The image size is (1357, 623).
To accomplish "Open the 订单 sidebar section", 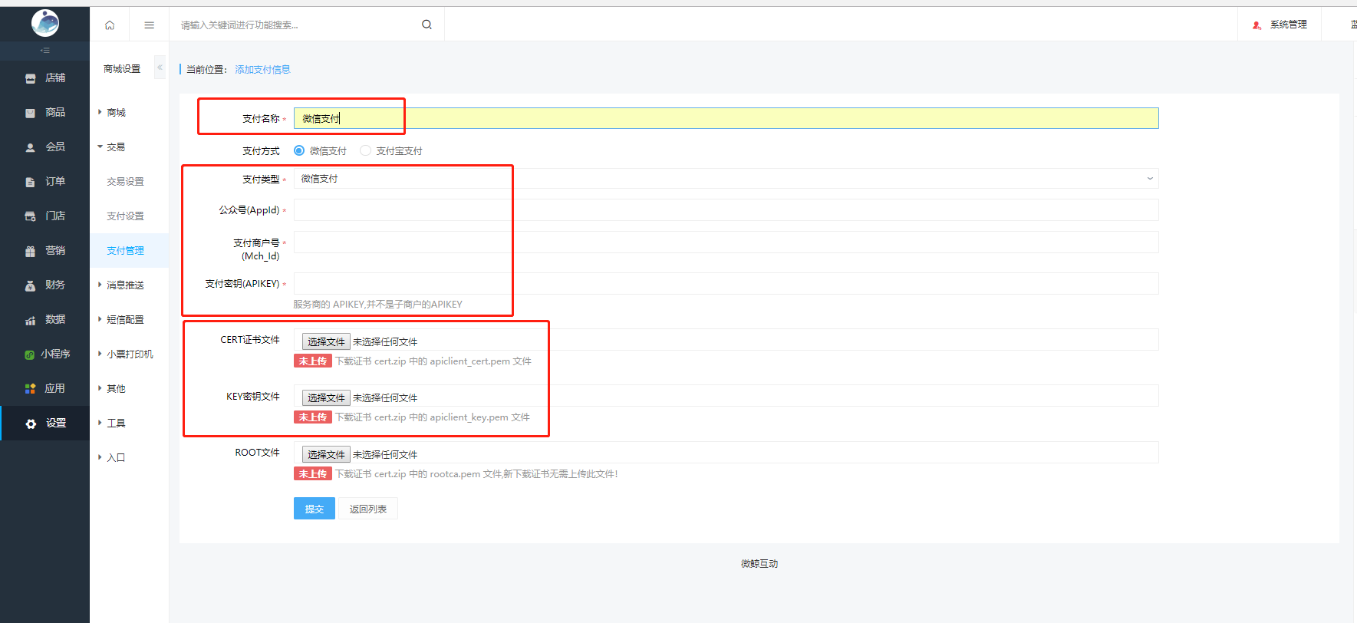I will point(46,182).
